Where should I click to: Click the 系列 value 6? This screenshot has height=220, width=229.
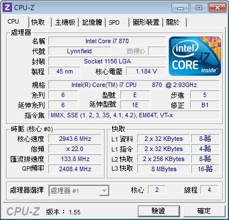pyautogui.click(x=63, y=95)
